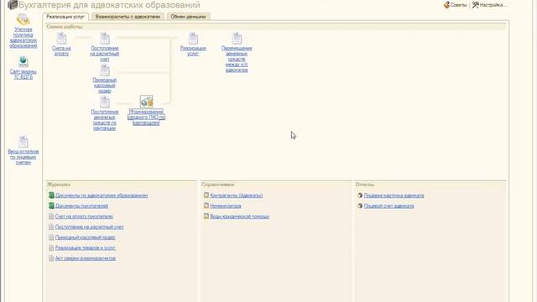This screenshot has width=537, height=302.
Task: Click Поступление на расчетный счет journal list icon
Action: [51, 227]
